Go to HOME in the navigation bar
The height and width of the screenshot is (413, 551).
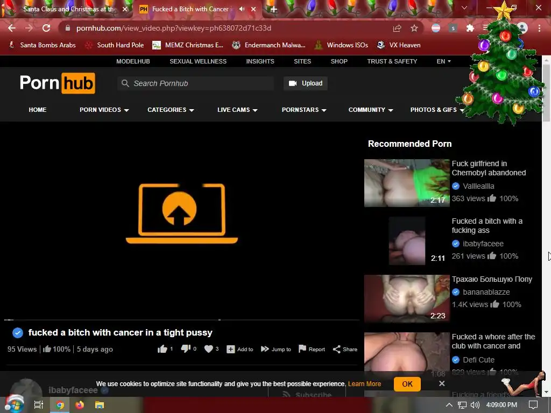[x=38, y=110]
